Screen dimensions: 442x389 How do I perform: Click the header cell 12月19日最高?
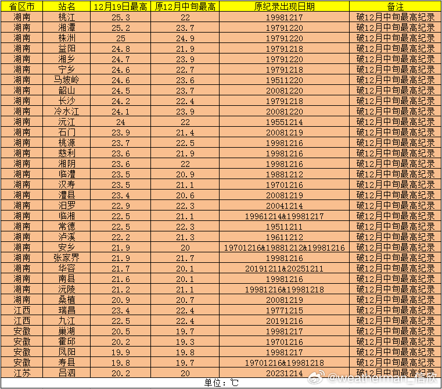coord(120,6)
